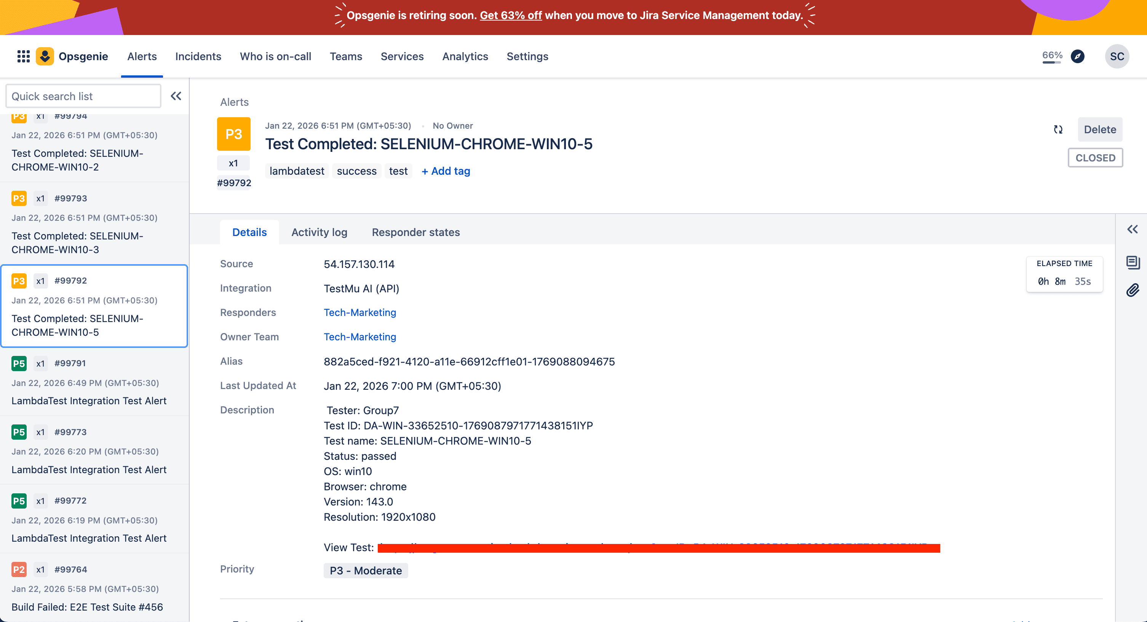Open the SC profile avatar
This screenshot has width=1147, height=622.
1117,56
